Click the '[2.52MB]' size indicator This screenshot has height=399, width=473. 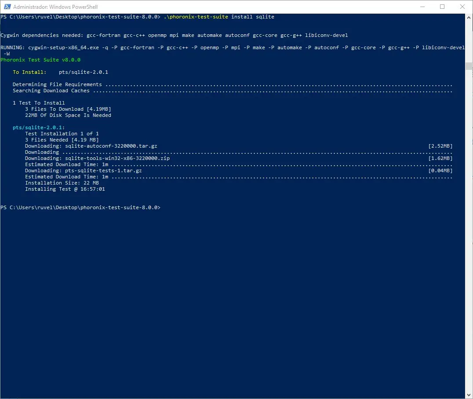pyautogui.click(x=440, y=146)
